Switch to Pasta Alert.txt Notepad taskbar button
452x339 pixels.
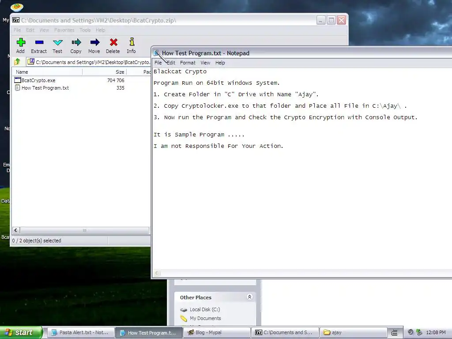(x=80, y=332)
